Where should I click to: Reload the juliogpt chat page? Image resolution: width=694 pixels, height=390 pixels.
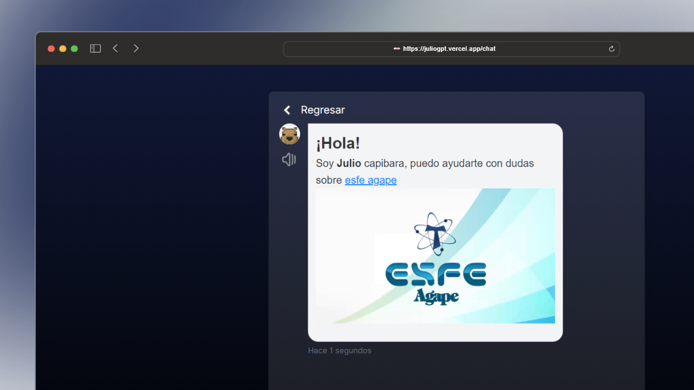coord(611,49)
